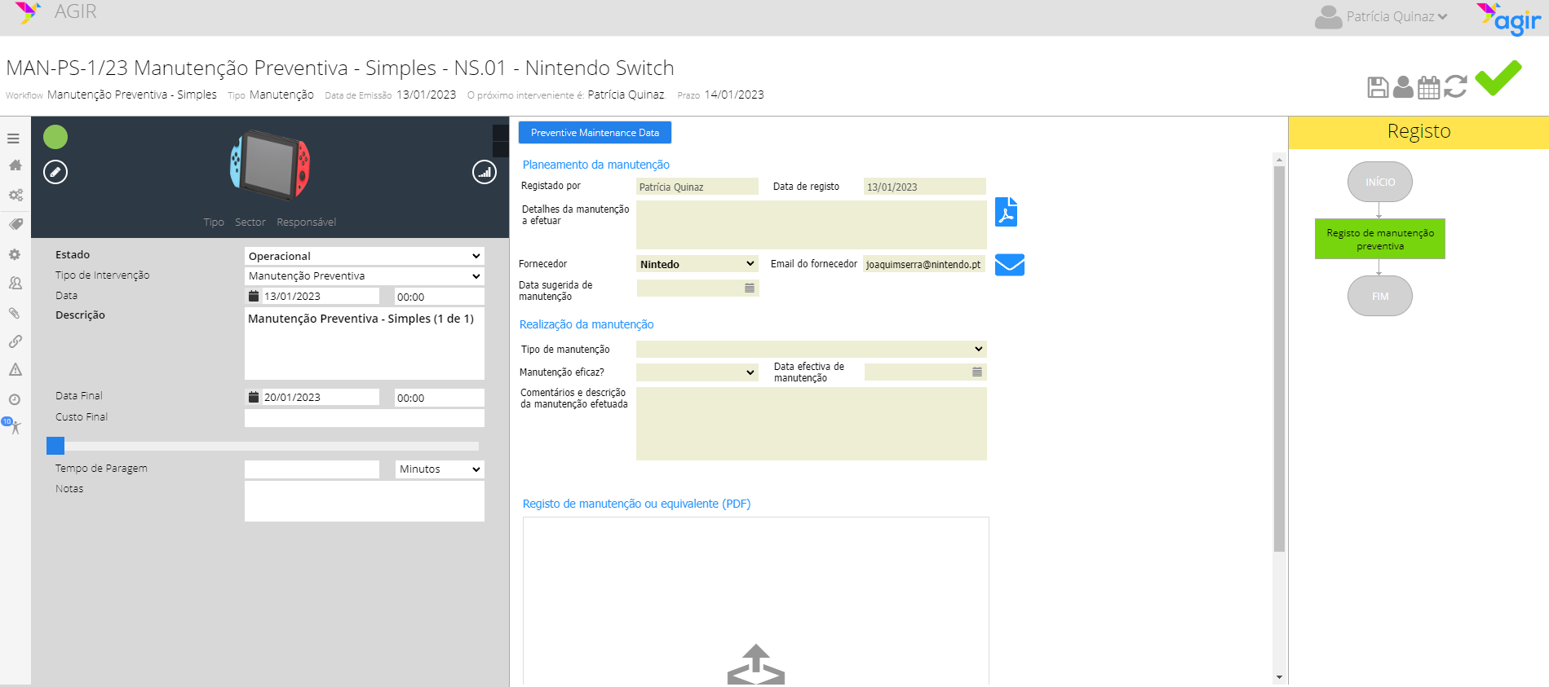Open the hamburger menu in the sidebar
This screenshot has width=1549, height=687.
pos(14,139)
